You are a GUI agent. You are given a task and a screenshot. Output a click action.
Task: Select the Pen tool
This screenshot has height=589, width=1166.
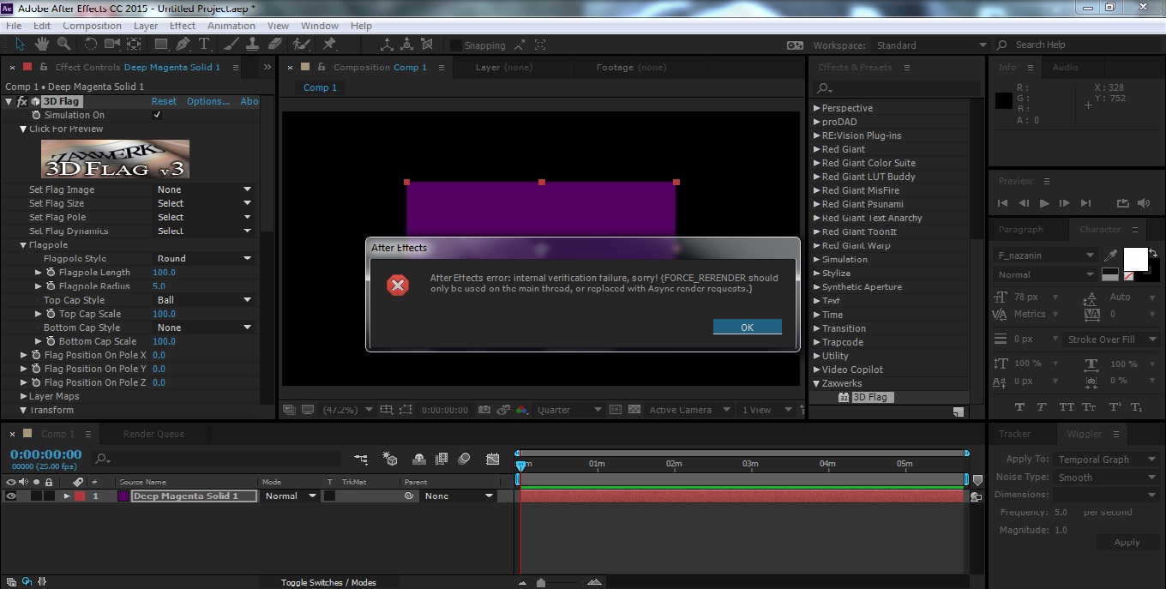[183, 44]
